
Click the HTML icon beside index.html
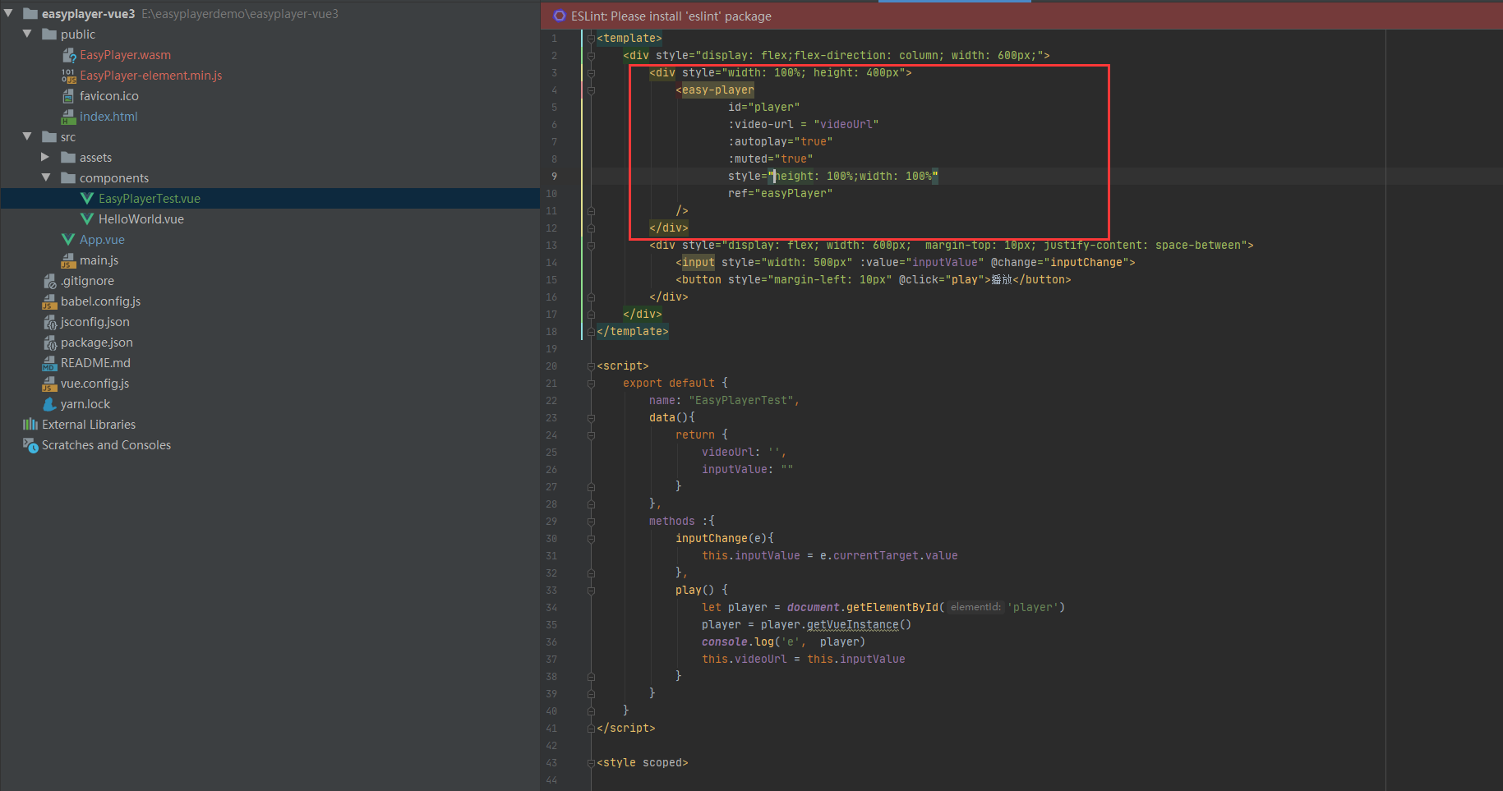(69, 116)
